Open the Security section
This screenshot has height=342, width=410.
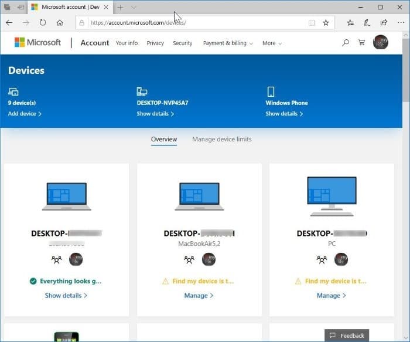tap(183, 43)
